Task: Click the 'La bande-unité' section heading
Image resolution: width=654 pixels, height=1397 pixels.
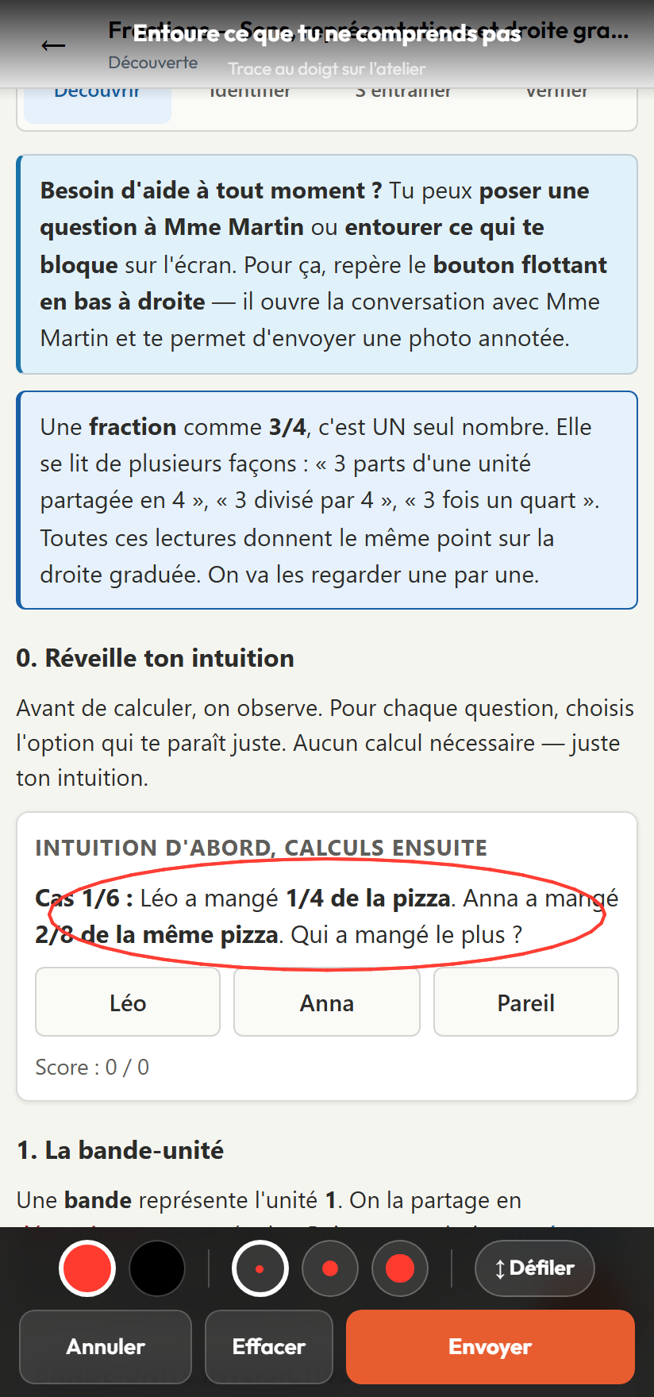Action: pos(121,1150)
